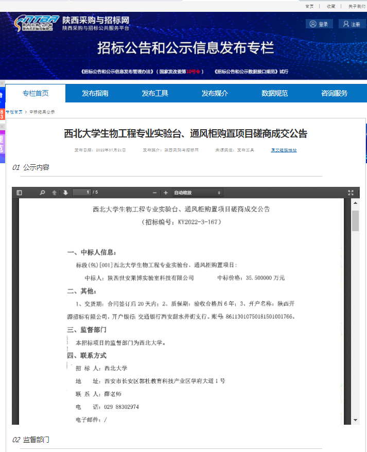The image size is (367, 452).
Task: Go to next PDF page arrow
Action: click(x=65, y=193)
